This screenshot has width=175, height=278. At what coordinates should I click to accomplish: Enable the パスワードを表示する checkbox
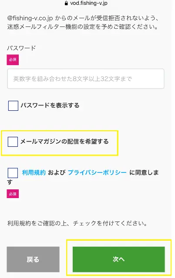(13, 106)
